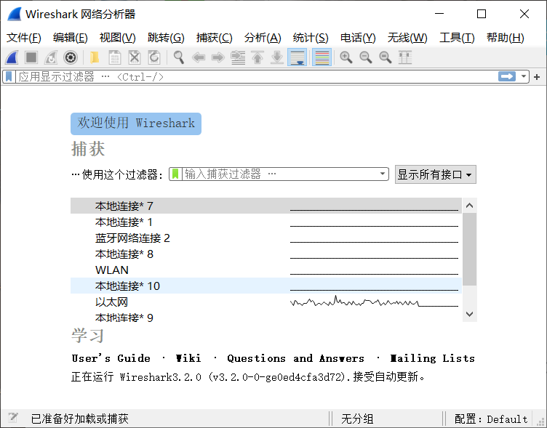547x428 pixels.
Task: Jump to the first packet icon
Action: click(x=257, y=57)
